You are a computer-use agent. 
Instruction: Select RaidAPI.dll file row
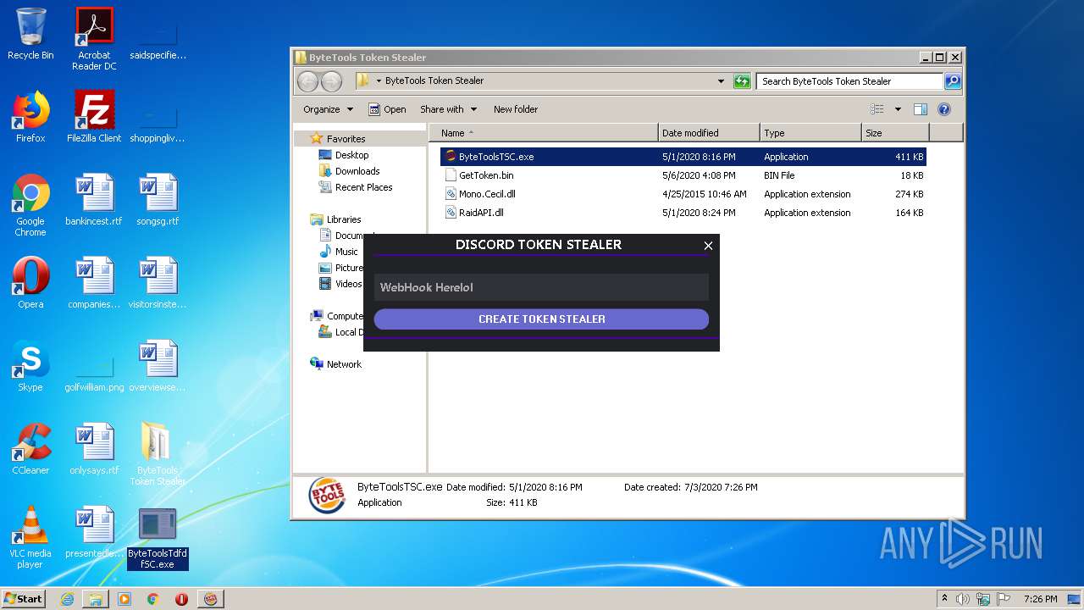[x=683, y=213]
